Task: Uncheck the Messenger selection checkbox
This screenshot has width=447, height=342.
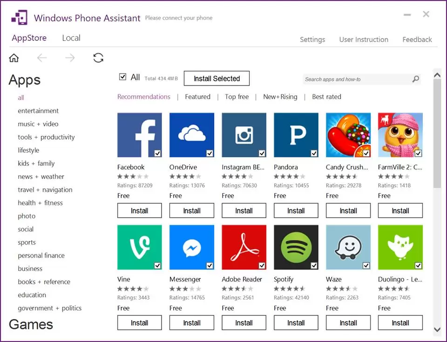Action: tap(210, 266)
